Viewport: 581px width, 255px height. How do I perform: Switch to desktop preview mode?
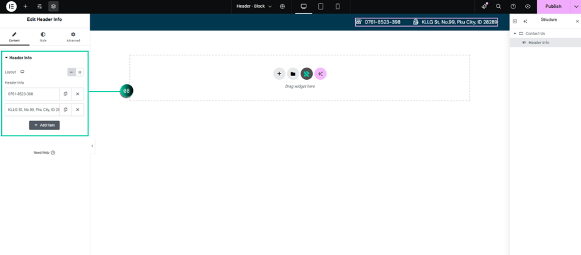(303, 7)
